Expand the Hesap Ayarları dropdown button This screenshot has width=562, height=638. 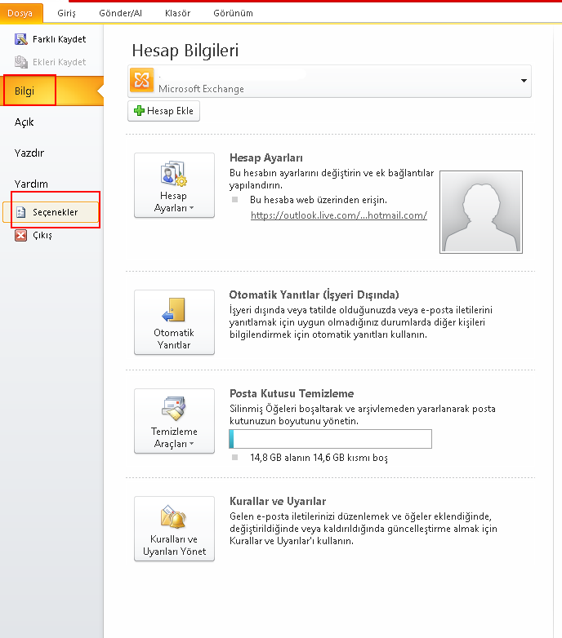[174, 185]
